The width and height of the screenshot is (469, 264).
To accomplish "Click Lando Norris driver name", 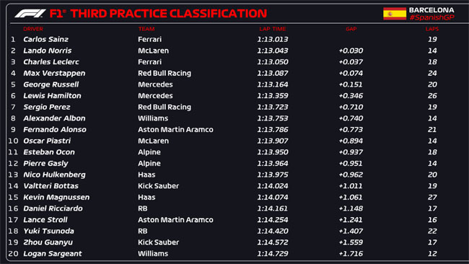I will tap(48, 50).
